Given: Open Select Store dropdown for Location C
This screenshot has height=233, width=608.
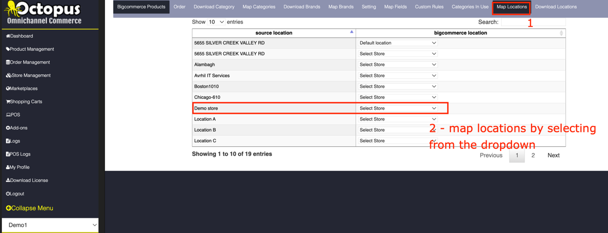Looking at the screenshot, I should click(398, 141).
